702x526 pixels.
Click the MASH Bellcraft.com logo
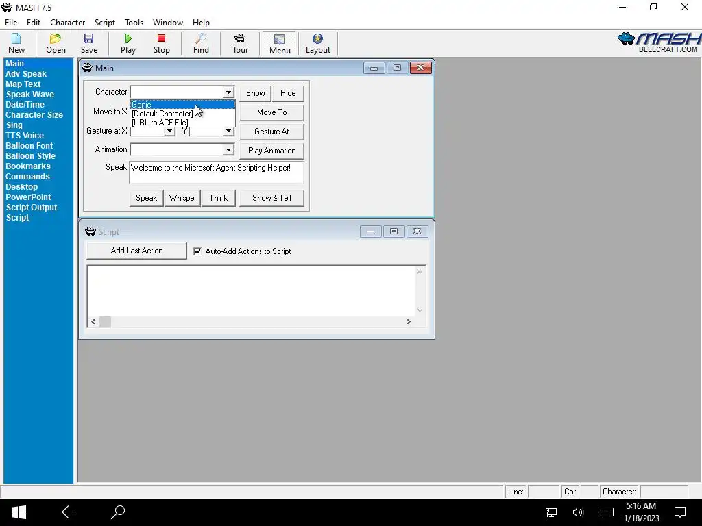tap(659, 42)
